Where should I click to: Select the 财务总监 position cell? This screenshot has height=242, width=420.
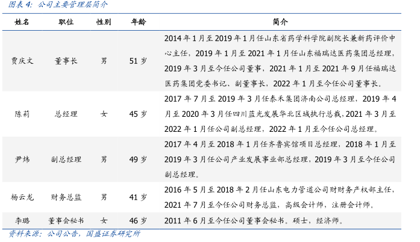click(66, 197)
